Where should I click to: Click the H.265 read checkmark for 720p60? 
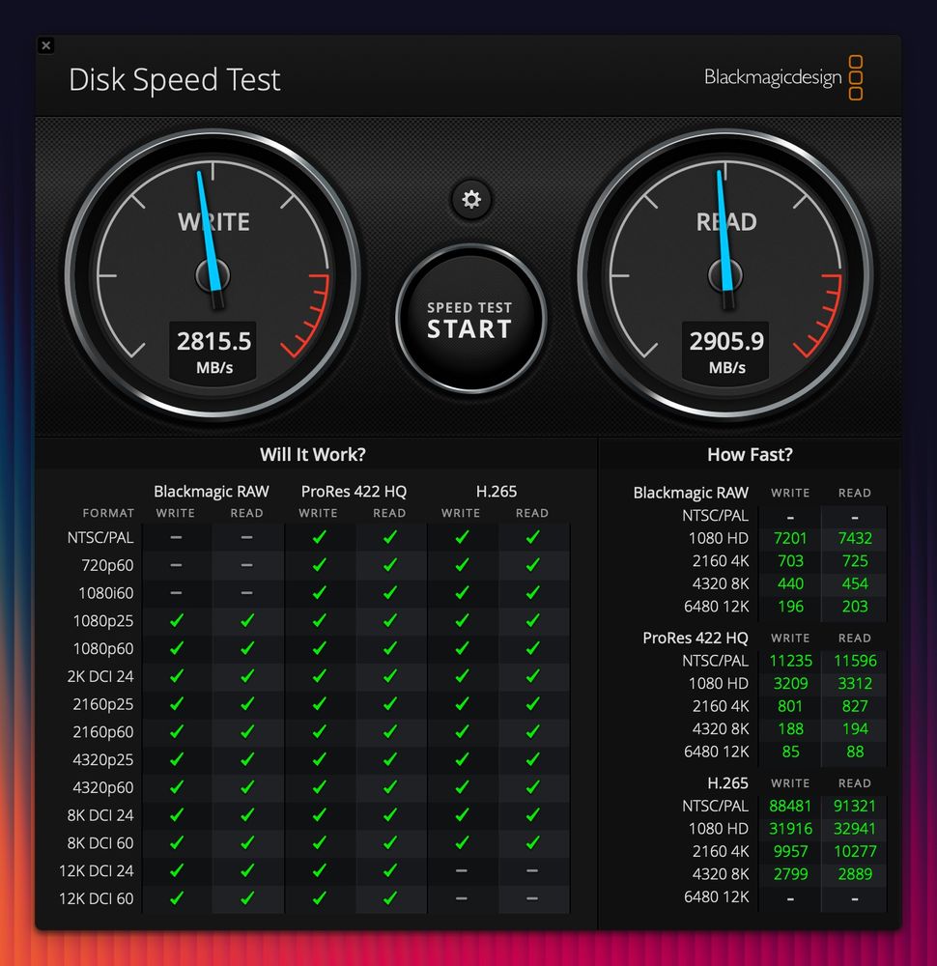[x=533, y=565]
